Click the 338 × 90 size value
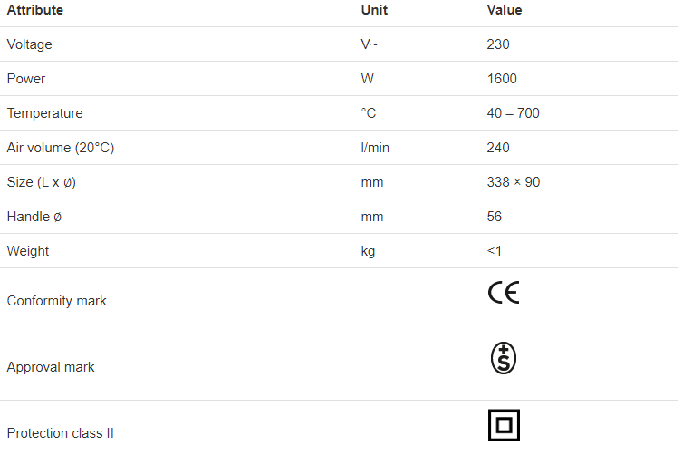The image size is (692, 465). [514, 182]
